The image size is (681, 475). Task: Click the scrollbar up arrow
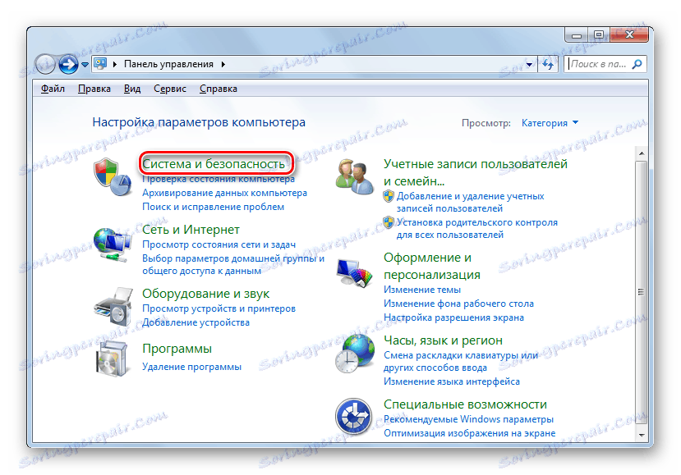tap(641, 153)
